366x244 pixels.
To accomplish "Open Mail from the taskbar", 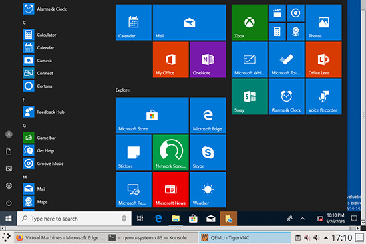I will click(211, 219).
